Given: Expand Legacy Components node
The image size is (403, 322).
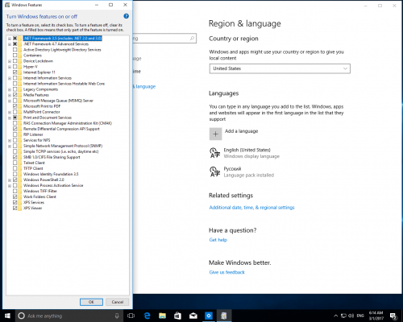Looking at the screenshot, I should tap(10, 89).
